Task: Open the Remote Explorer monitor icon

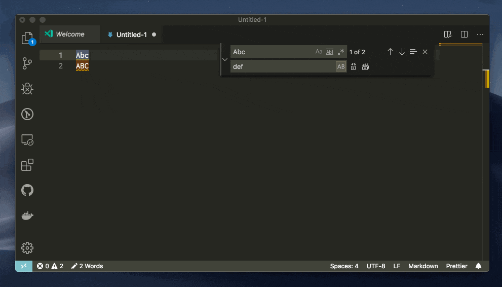Action: [x=27, y=140]
